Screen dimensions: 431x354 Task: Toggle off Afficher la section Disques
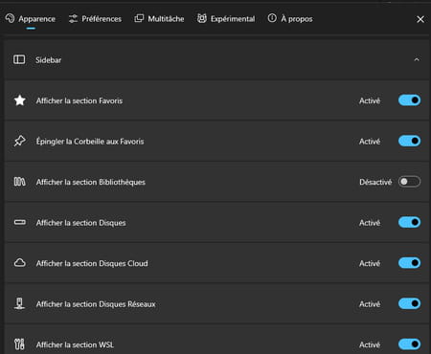[409, 222]
